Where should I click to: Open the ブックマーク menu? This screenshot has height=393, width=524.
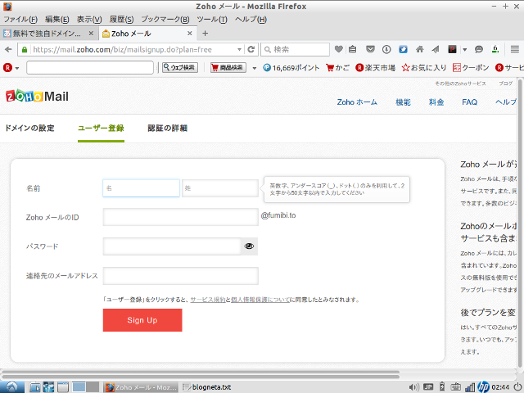(x=165, y=20)
